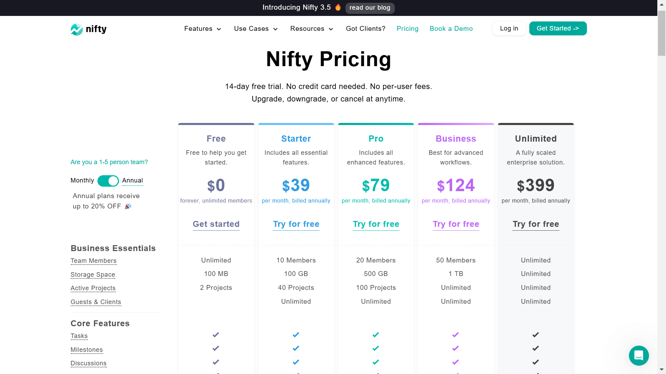Click the Nifty logo icon
This screenshot has width=666, height=374.
(x=77, y=29)
